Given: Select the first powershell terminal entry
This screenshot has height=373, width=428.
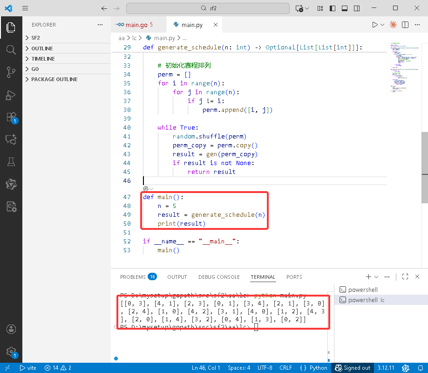Looking at the screenshot, I should click(x=381, y=290).
